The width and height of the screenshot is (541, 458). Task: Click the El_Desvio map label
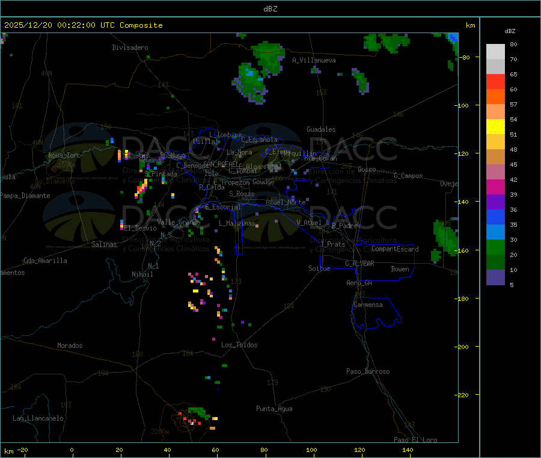[x=141, y=228]
